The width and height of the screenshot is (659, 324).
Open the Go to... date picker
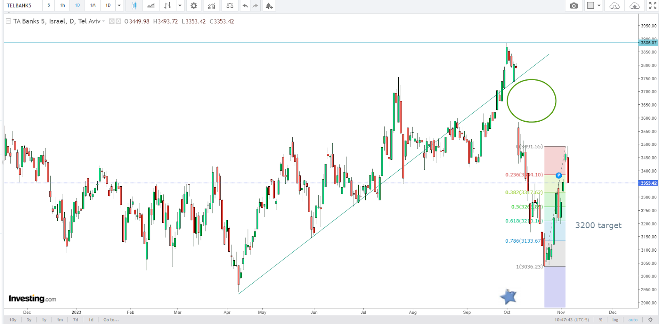(x=111, y=319)
